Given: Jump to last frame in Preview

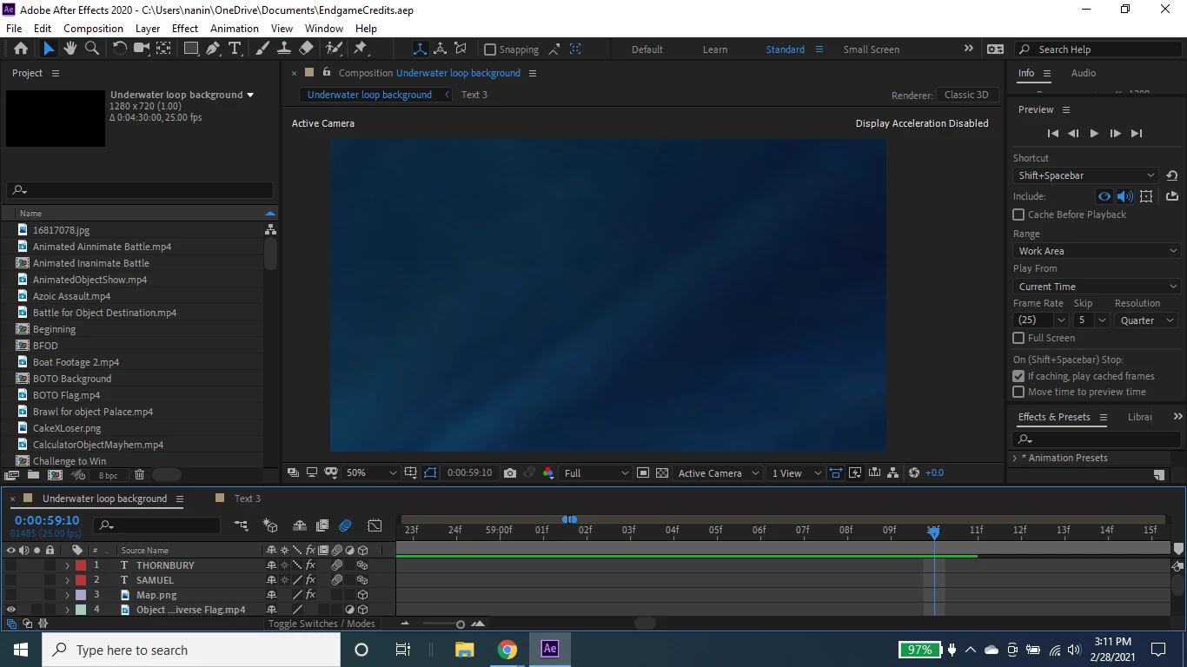Looking at the screenshot, I should click(1137, 134).
